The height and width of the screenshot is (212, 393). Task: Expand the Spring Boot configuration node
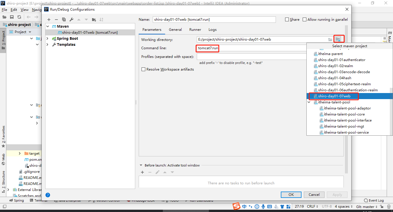48,39
